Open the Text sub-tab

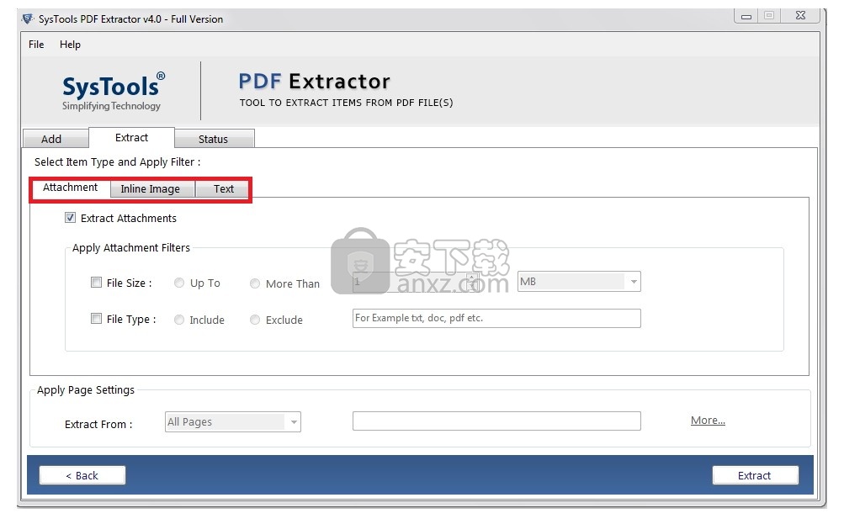(223, 189)
